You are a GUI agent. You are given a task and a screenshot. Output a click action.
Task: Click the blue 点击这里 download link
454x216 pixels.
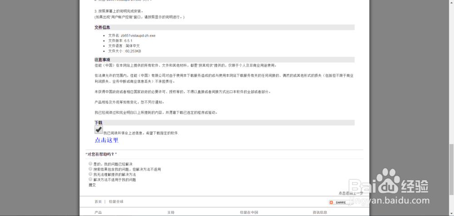[107, 140]
